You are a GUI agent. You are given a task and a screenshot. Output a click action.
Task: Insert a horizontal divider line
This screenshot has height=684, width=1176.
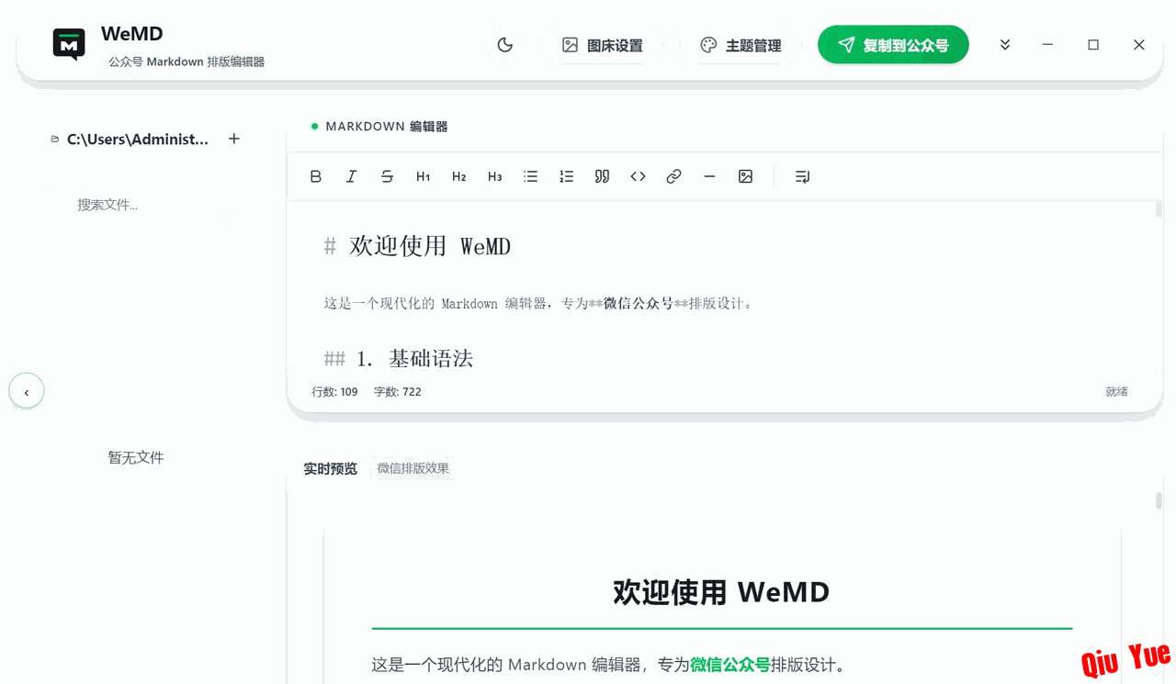click(709, 176)
